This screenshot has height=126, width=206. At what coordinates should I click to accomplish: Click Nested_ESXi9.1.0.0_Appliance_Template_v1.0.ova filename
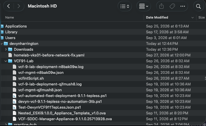[62, 113]
